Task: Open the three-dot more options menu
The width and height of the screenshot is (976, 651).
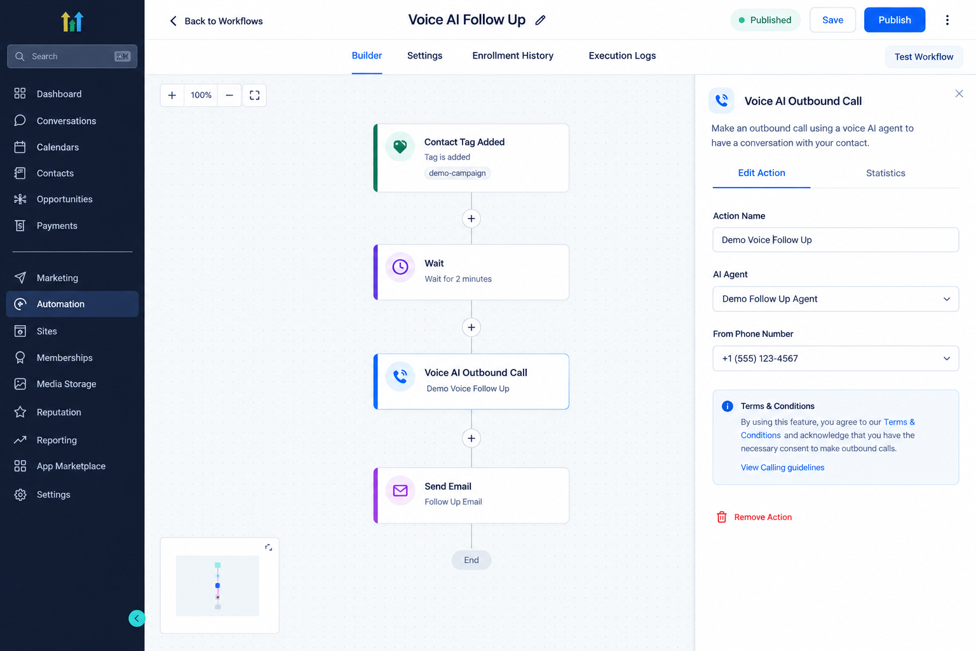Action: 947,20
